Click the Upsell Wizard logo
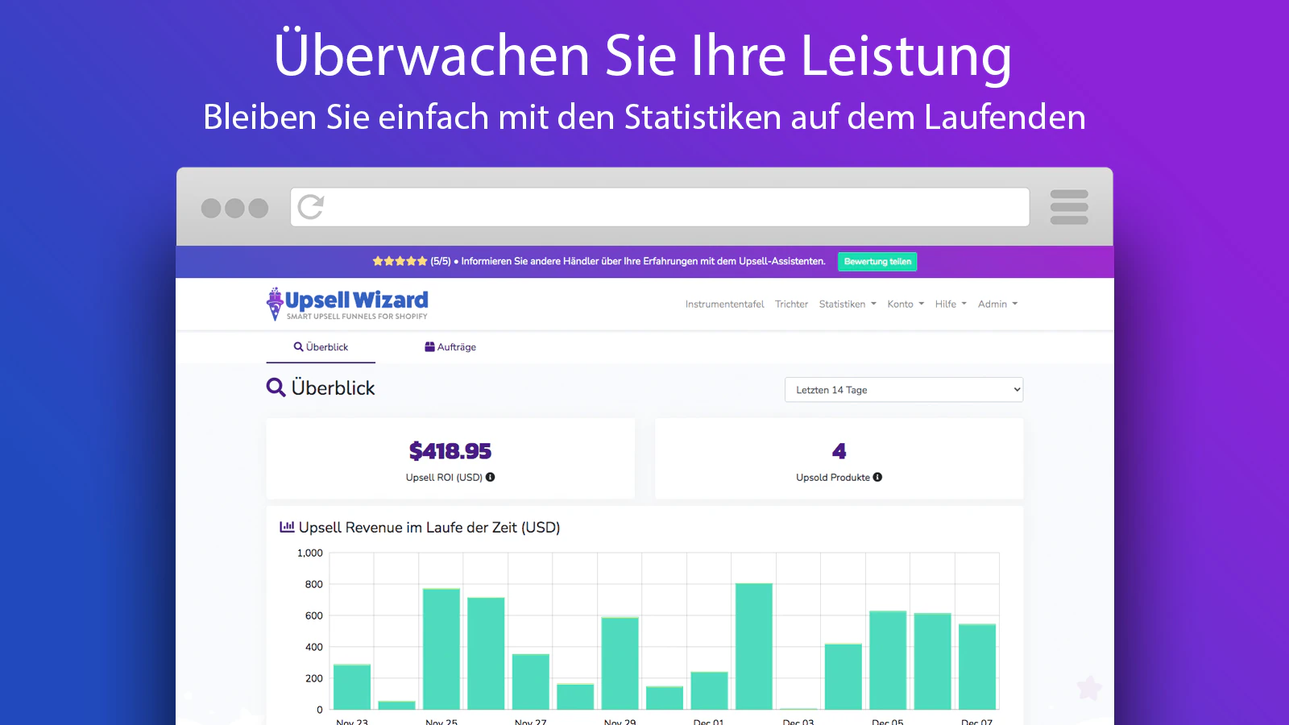The width and height of the screenshot is (1289, 725). point(347,304)
